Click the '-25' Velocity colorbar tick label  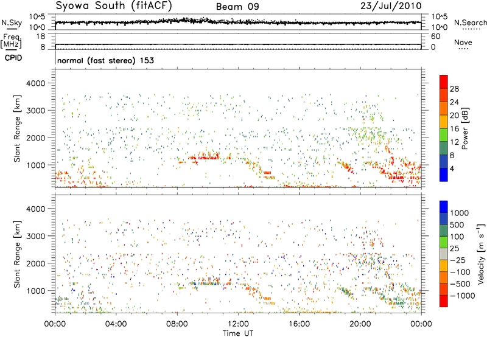(x=458, y=260)
